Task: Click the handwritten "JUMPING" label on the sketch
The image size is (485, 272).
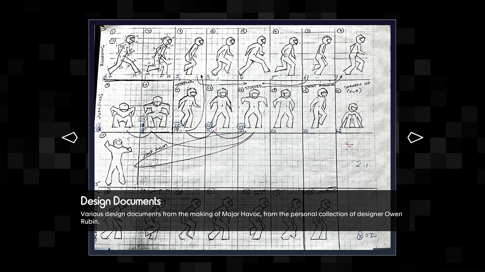Action: [101, 104]
